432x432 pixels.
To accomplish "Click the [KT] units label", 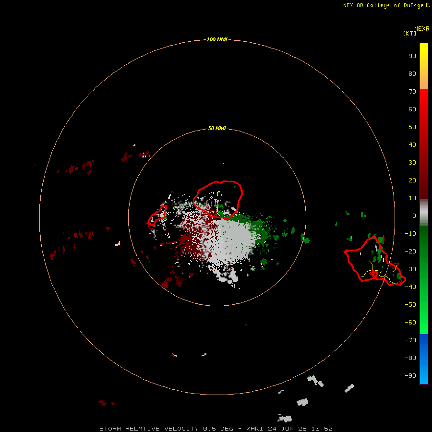I will (x=409, y=33).
